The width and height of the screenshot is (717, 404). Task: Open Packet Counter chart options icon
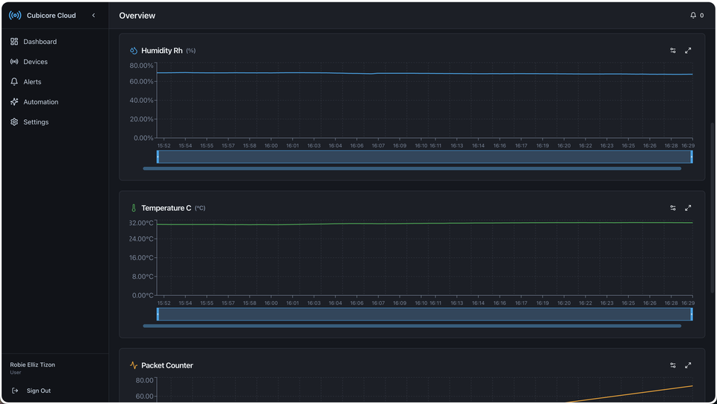point(673,365)
